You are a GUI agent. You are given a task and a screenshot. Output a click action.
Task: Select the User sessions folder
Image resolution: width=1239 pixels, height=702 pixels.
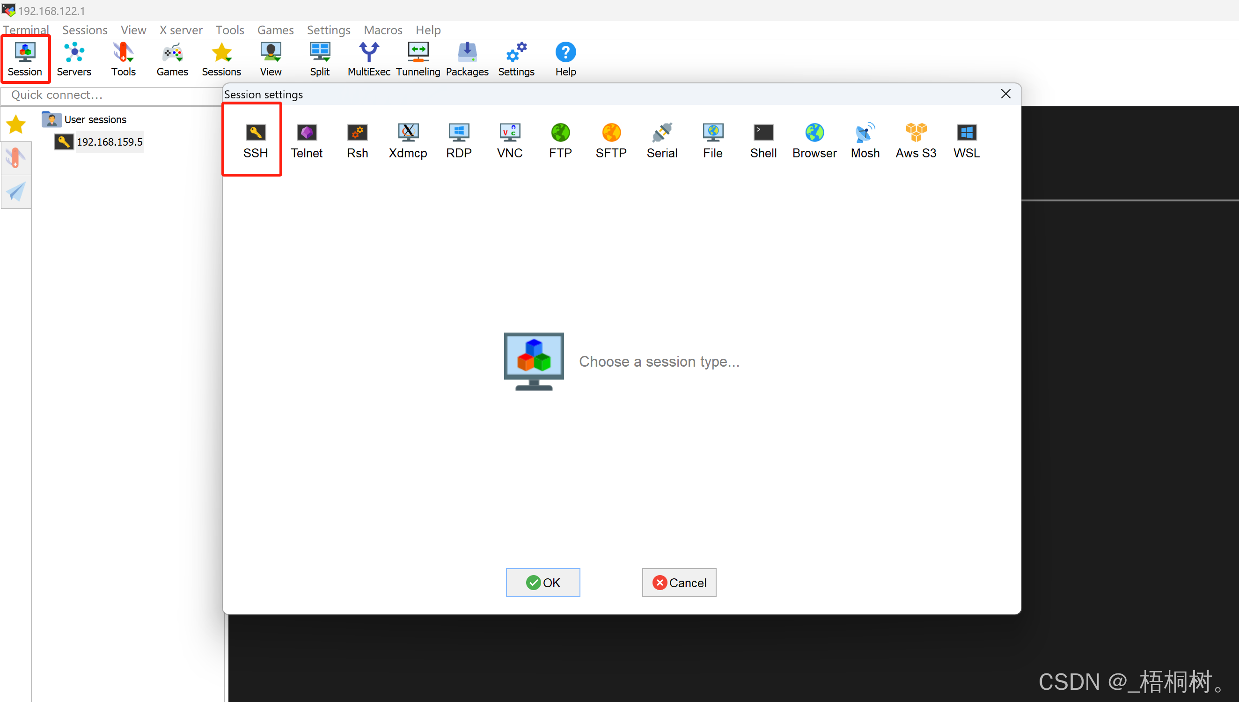point(95,119)
